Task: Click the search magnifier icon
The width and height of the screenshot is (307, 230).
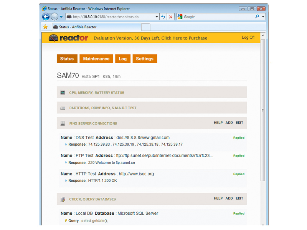Action: click(257, 16)
